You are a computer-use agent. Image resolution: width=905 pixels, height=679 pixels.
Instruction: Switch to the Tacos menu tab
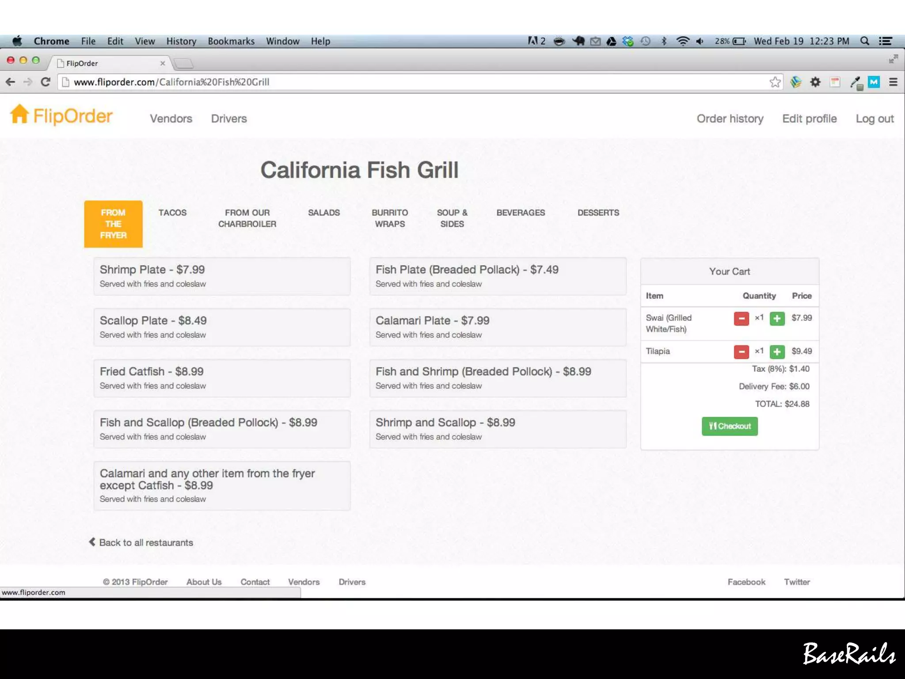pyautogui.click(x=172, y=213)
